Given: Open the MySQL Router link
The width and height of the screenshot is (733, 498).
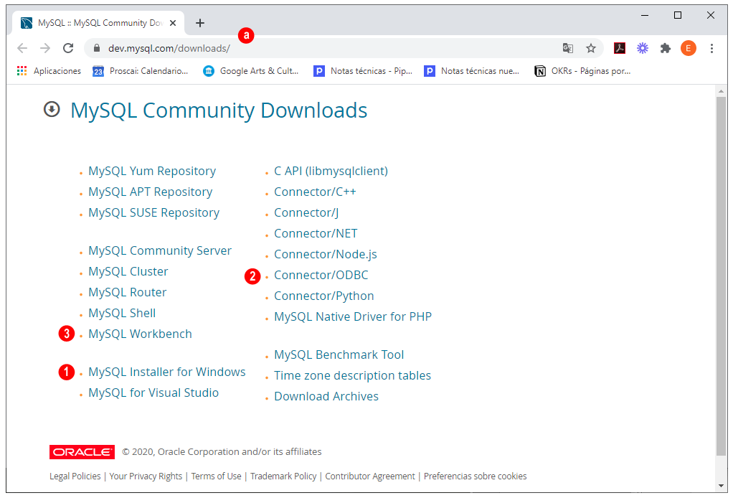Looking at the screenshot, I should tap(127, 292).
